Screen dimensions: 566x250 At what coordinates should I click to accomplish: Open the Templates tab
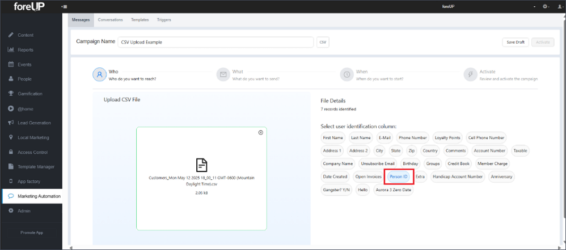pyautogui.click(x=140, y=20)
